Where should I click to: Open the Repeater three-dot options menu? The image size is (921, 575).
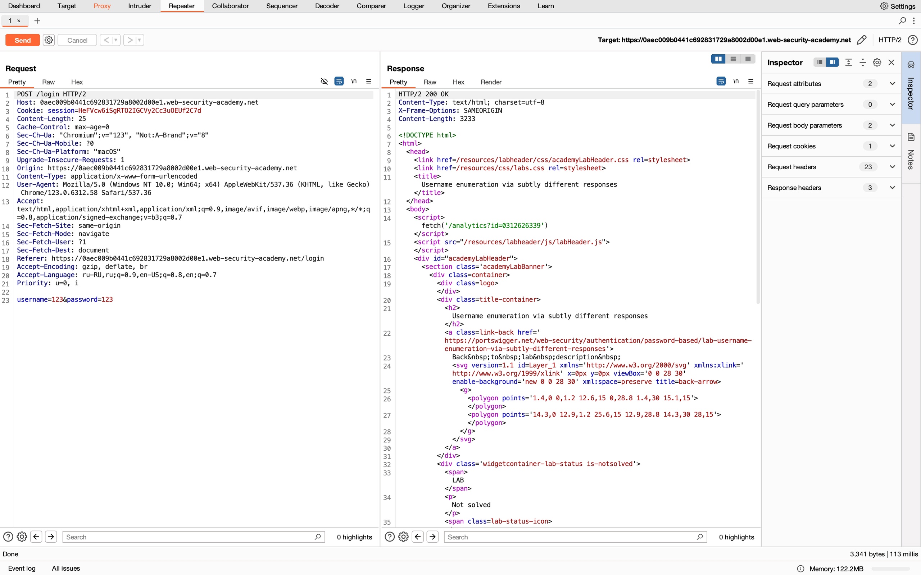tap(914, 21)
